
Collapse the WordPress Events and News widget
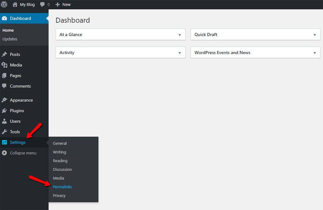tap(314, 52)
